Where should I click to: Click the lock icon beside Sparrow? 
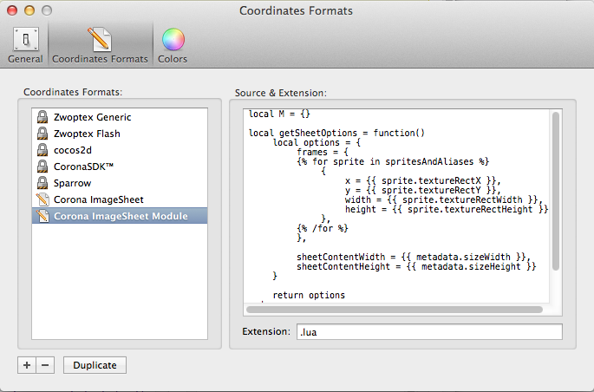pyautogui.click(x=42, y=183)
